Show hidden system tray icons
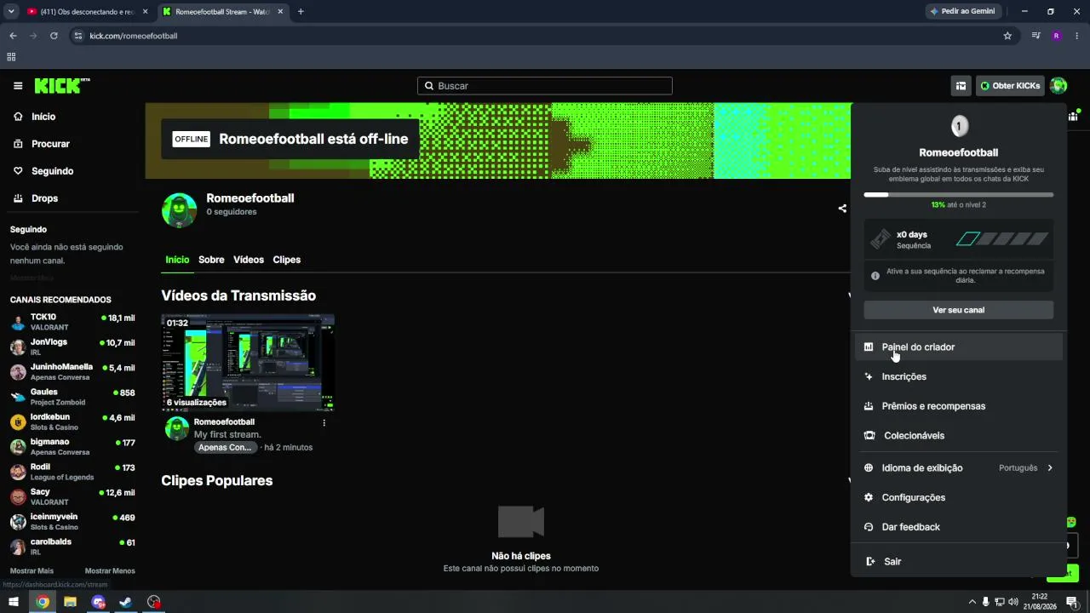 tap(972, 602)
